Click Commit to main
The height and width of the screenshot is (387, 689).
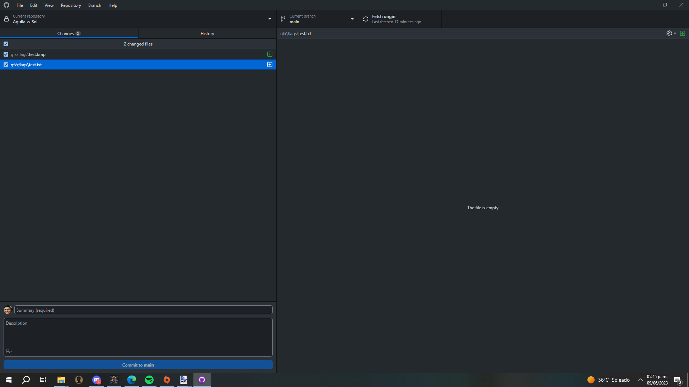tap(138, 364)
